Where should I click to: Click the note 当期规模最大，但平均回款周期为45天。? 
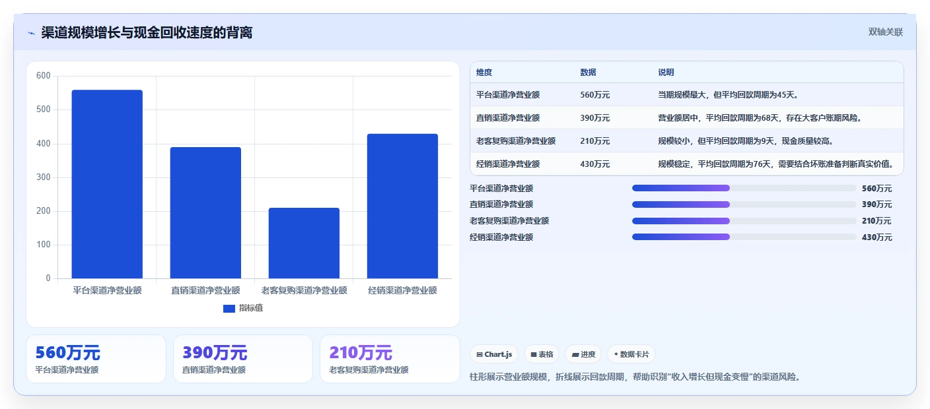(x=730, y=95)
